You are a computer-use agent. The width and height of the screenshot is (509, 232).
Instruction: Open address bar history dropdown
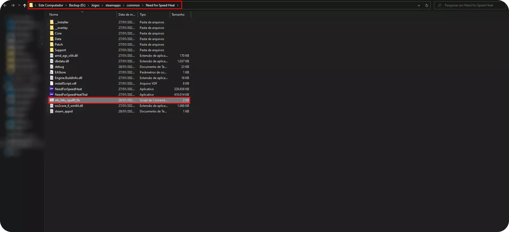(x=419, y=5)
